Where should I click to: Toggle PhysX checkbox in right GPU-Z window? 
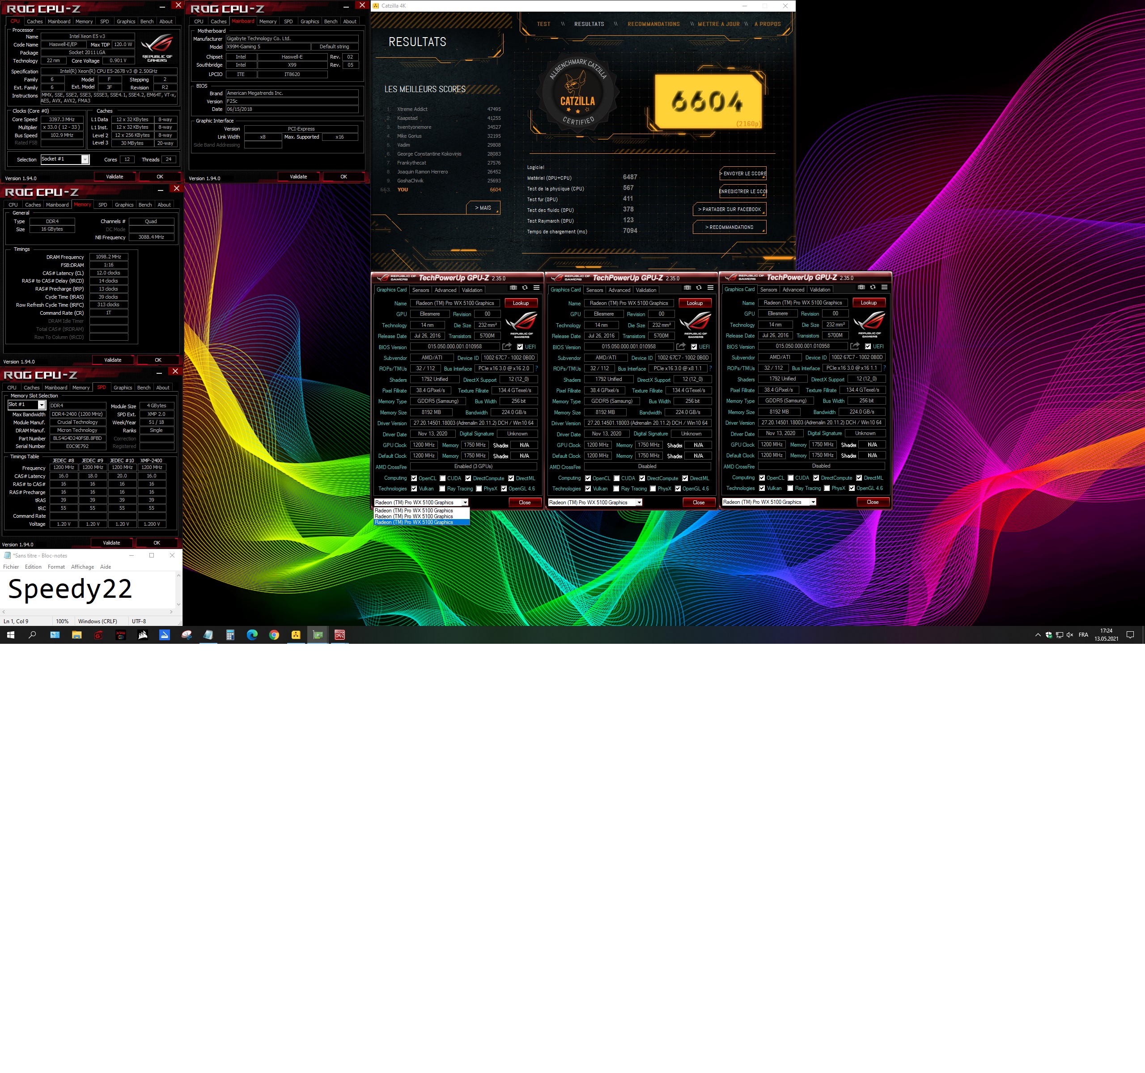coord(827,488)
